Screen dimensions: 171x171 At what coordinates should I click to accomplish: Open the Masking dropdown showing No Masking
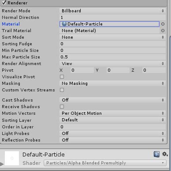tap(112, 84)
